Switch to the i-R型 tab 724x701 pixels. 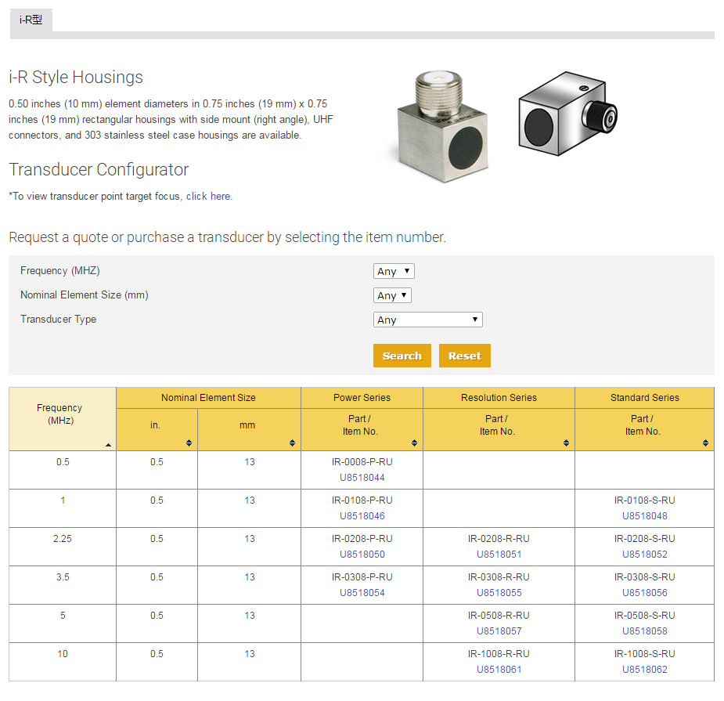31,20
